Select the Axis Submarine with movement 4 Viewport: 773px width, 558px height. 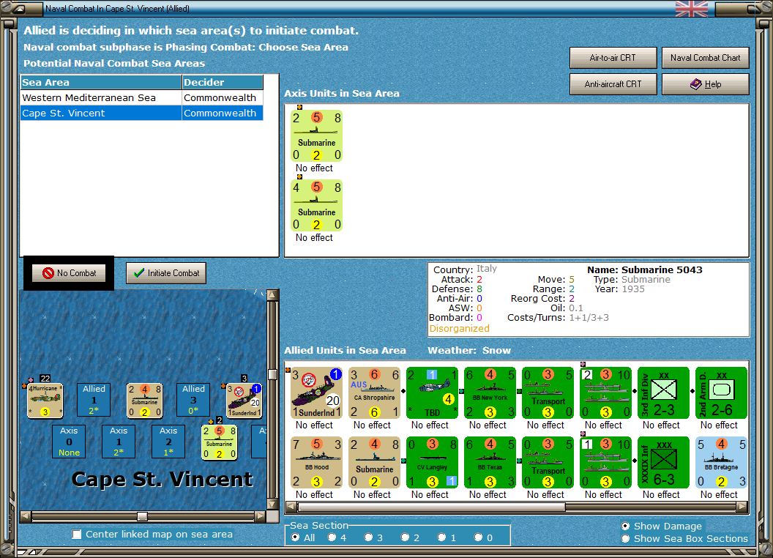[316, 206]
